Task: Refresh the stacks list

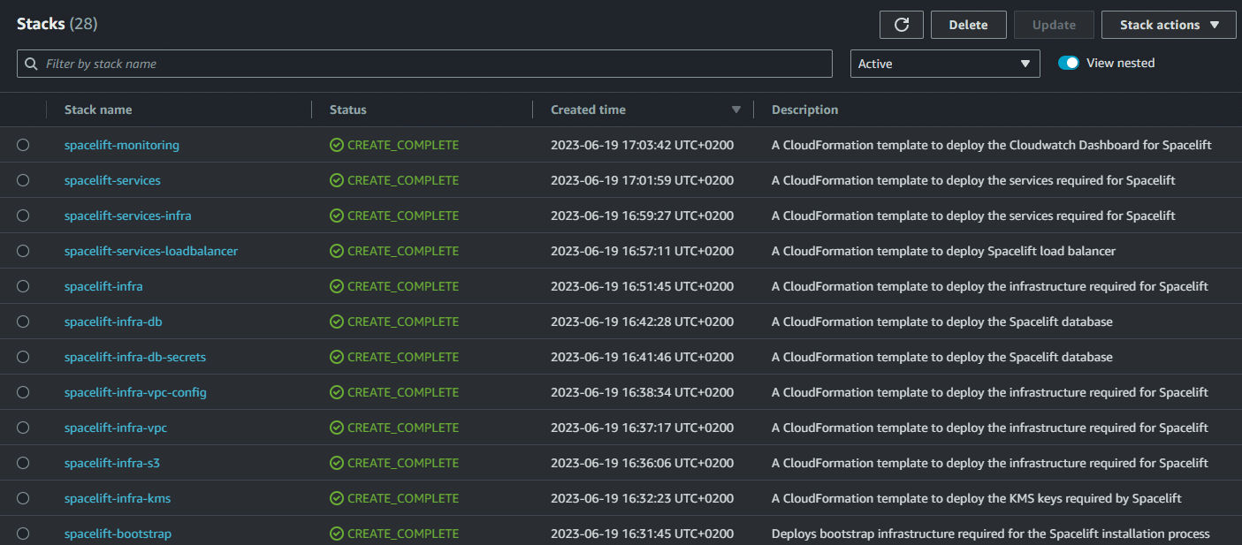Action: click(x=901, y=24)
